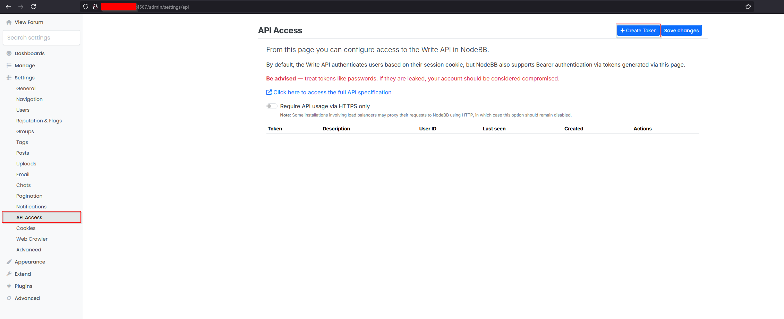Image resolution: width=784 pixels, height=319 pixels.
Task: Select the Dashboards globe icon
Action: click(9, 53)
